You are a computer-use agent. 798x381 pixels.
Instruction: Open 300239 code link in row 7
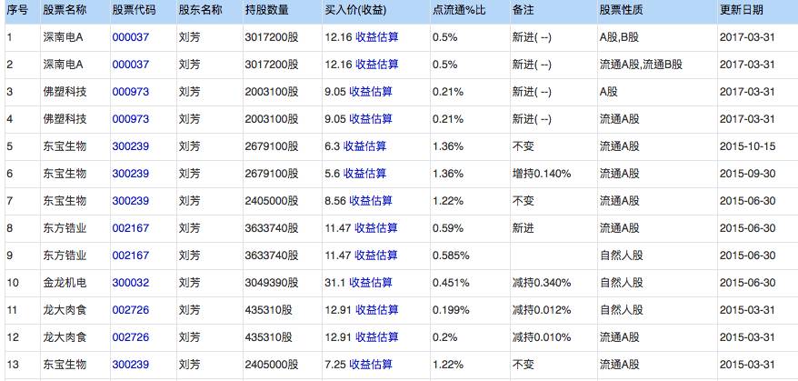(x=131, y=201)
